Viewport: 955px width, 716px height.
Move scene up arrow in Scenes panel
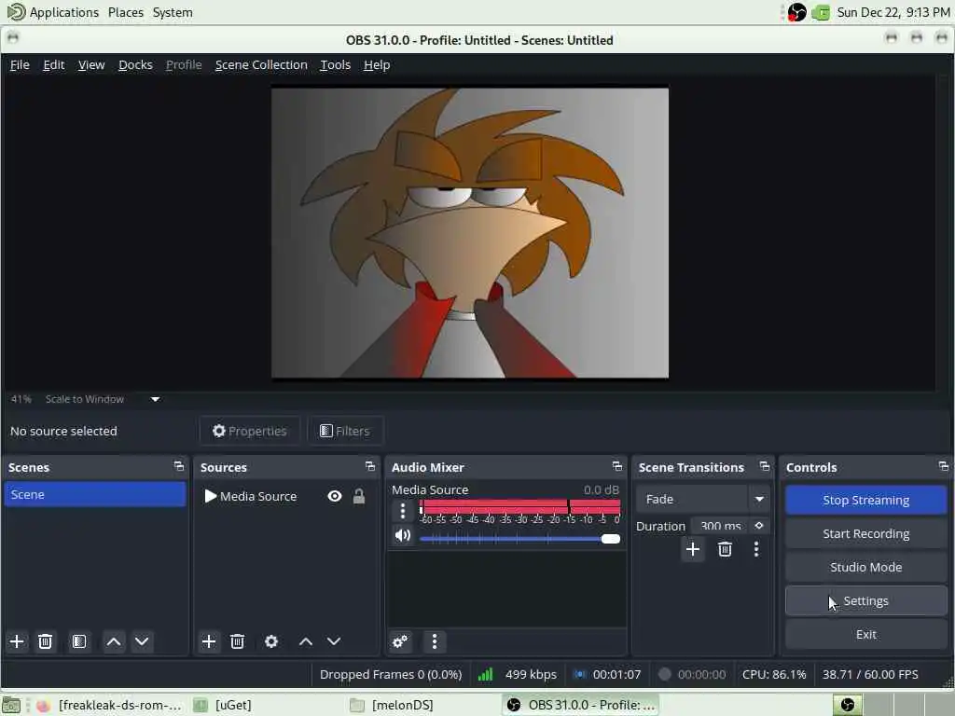(x=113, y=641)
